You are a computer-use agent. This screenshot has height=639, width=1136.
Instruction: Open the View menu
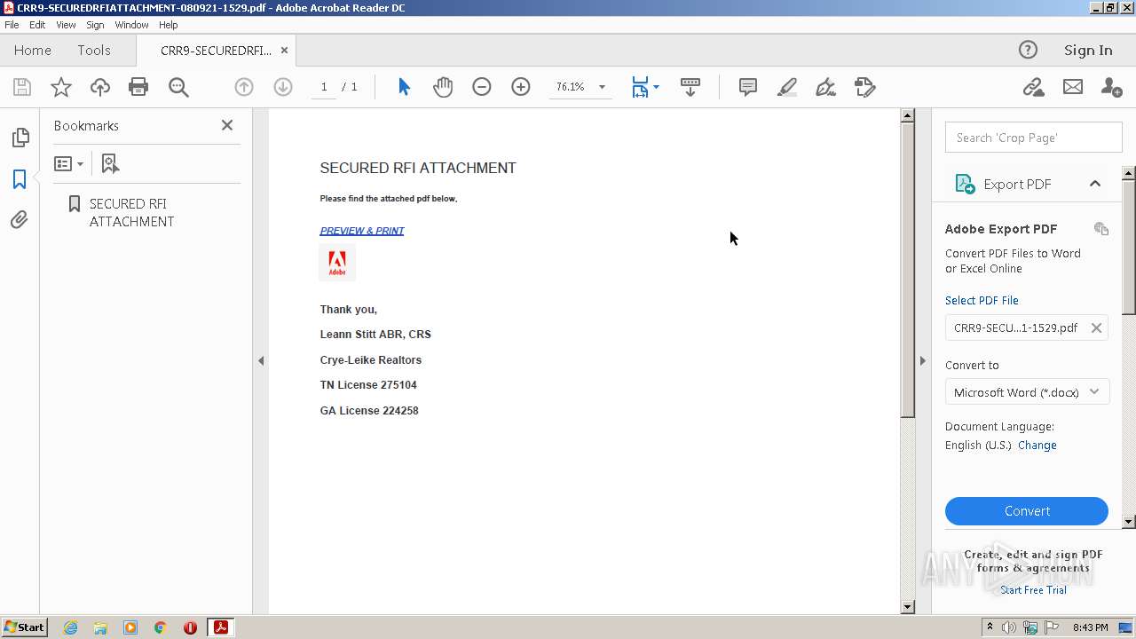(66, 25)
